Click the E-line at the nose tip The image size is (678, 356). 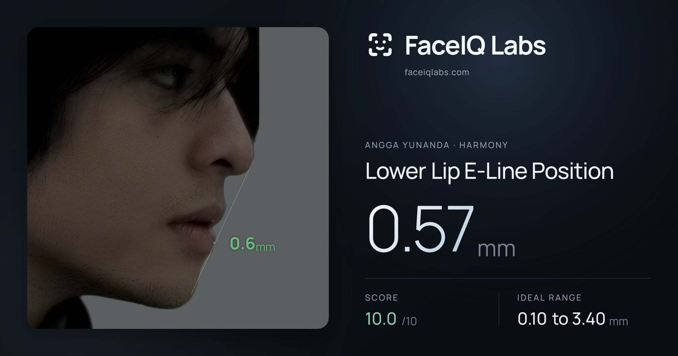253,160
